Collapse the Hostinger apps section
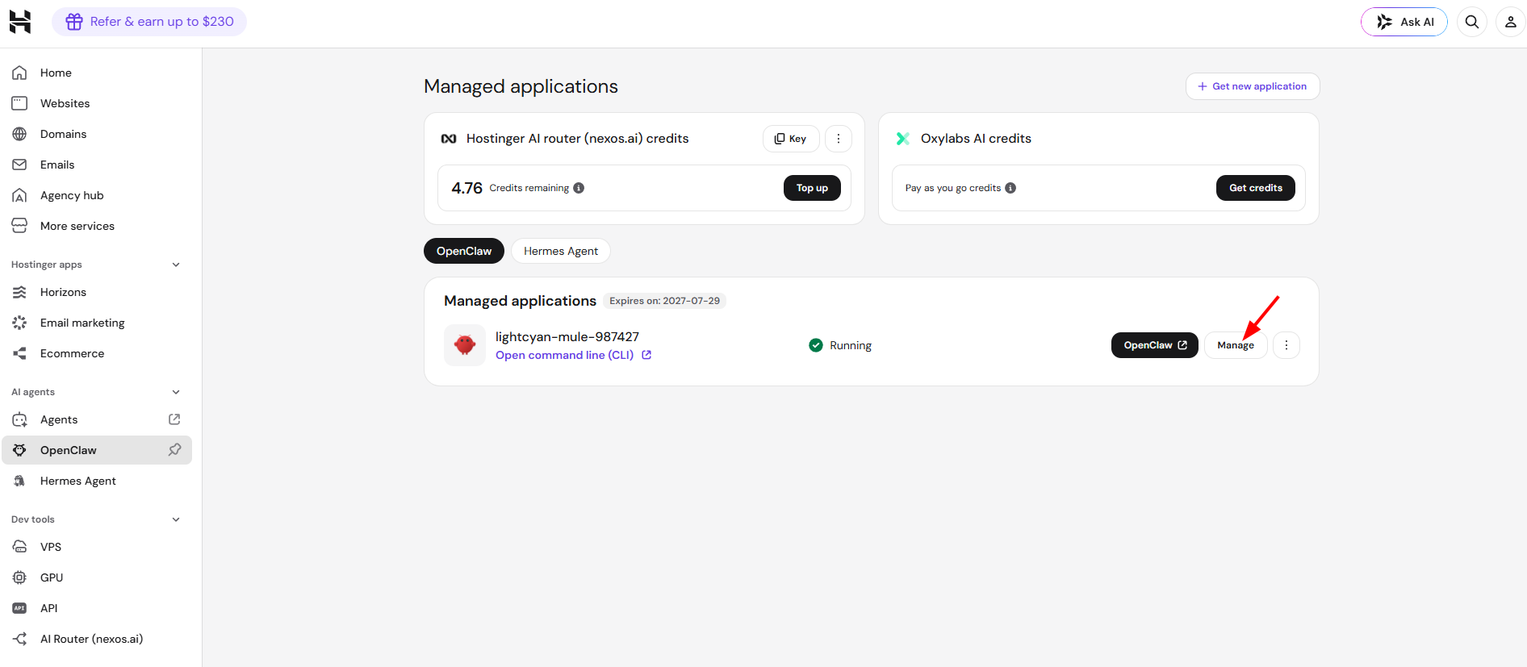This screenshot has width=1527, height=667. tap(176, 265)
